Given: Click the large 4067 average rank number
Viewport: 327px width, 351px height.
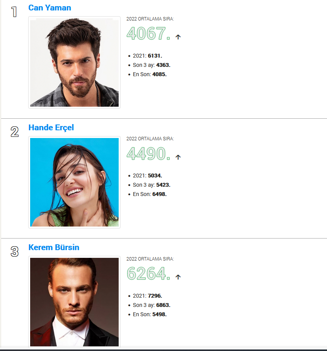Looking at the screenshot, I should coord(148,34).
